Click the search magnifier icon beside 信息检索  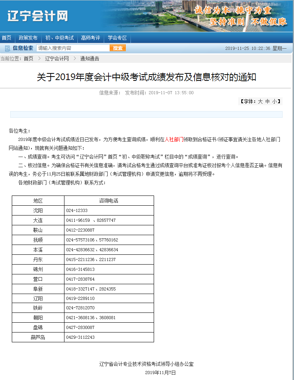[7, 48]
